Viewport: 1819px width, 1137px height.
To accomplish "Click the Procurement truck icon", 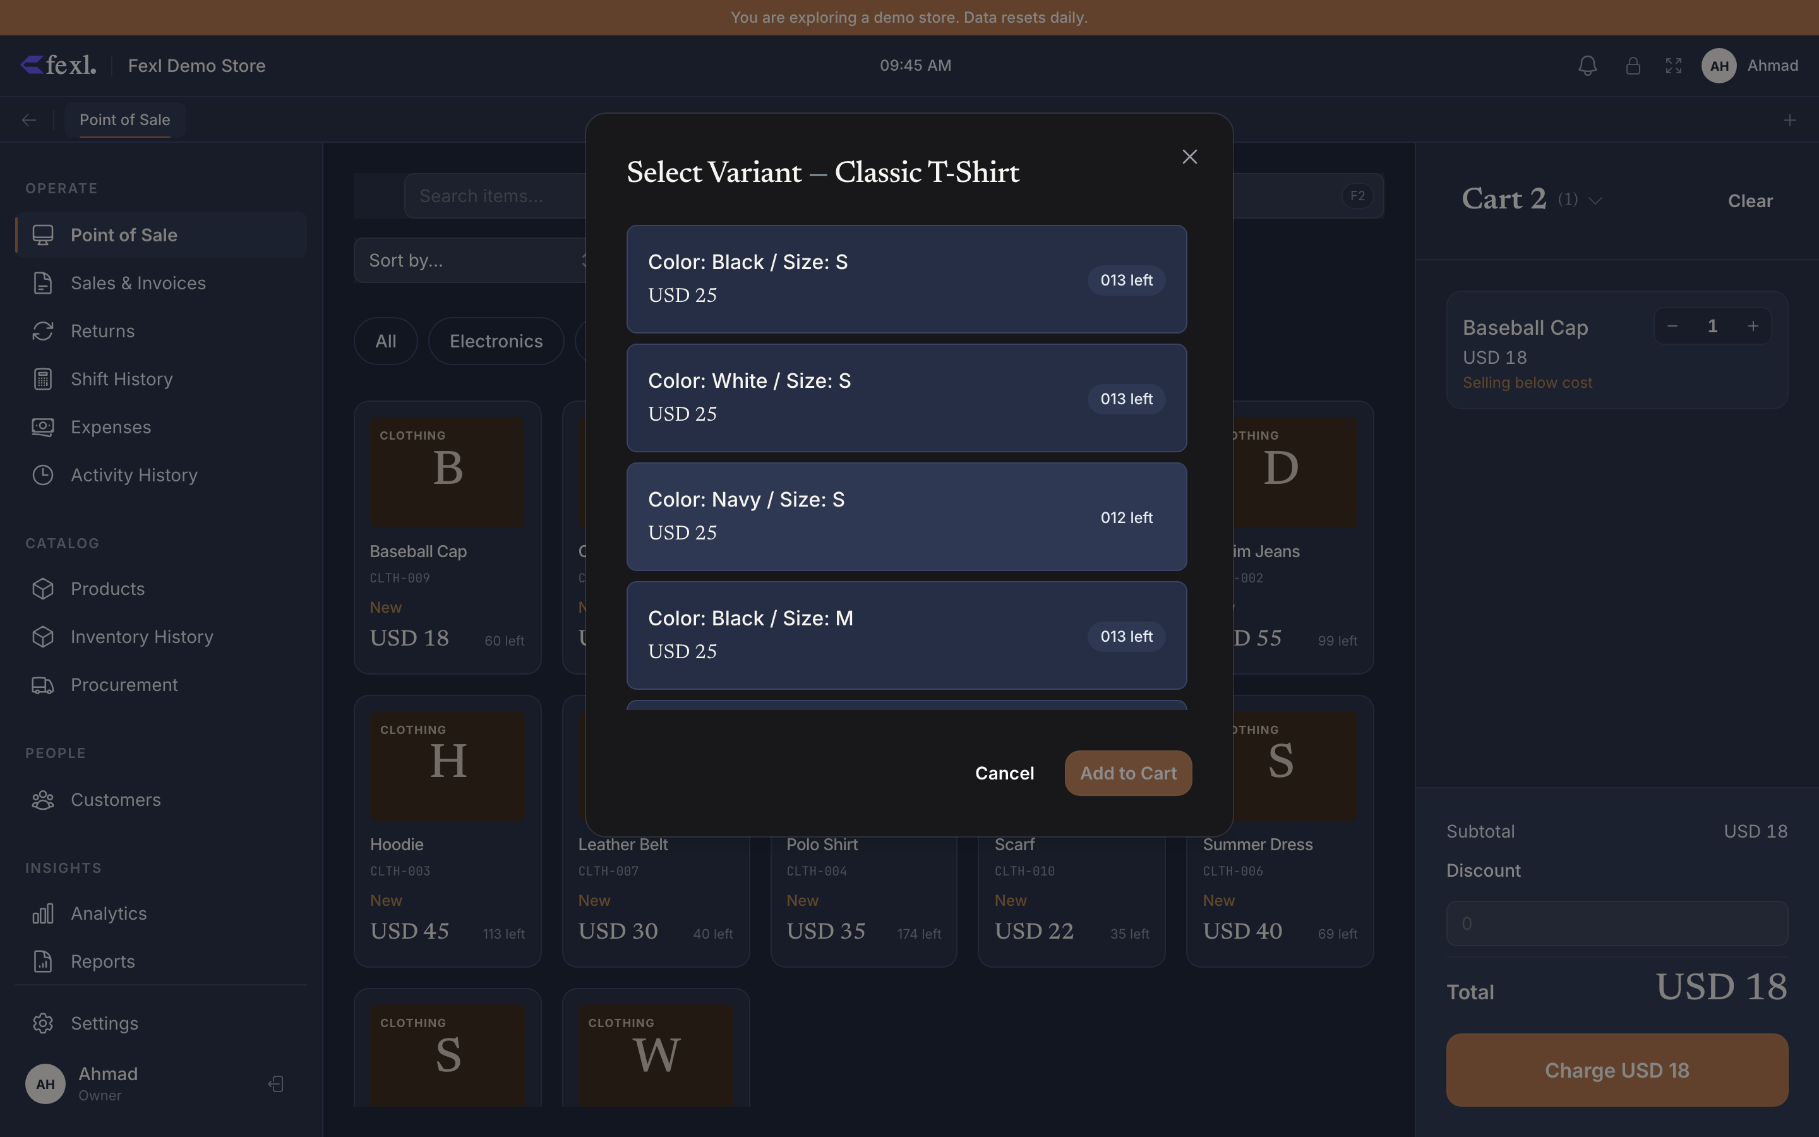I will [x=43, y=685].
